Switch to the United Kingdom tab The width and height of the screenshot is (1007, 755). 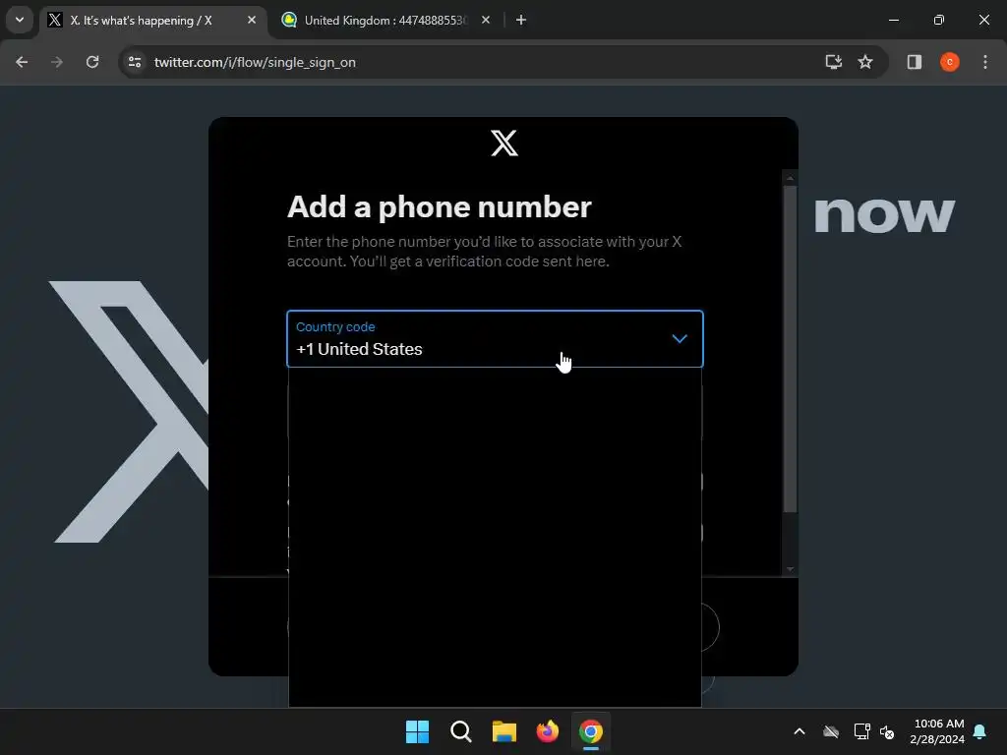pyautogui.click(x=385, y=21)
